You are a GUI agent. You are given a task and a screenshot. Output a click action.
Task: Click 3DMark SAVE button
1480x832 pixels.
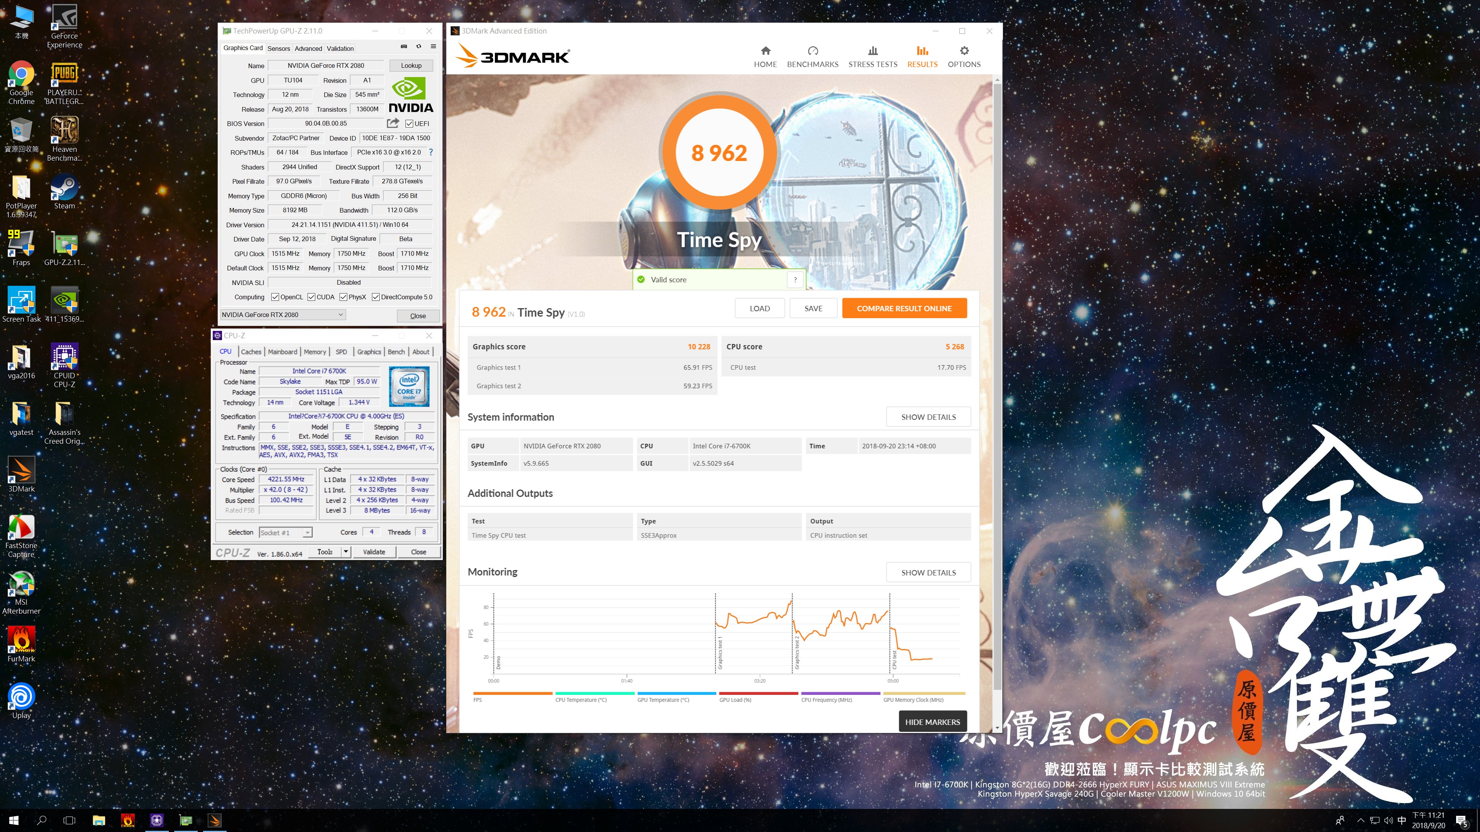point(813,308)
